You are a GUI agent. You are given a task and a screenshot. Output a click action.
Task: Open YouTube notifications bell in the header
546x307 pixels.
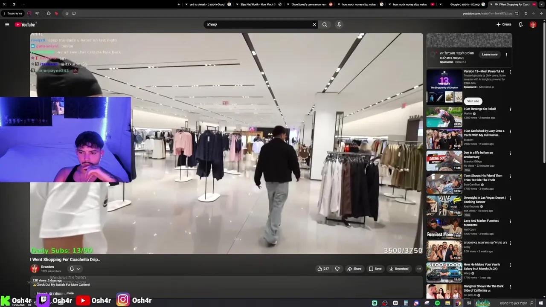click(x=520, y=24)
